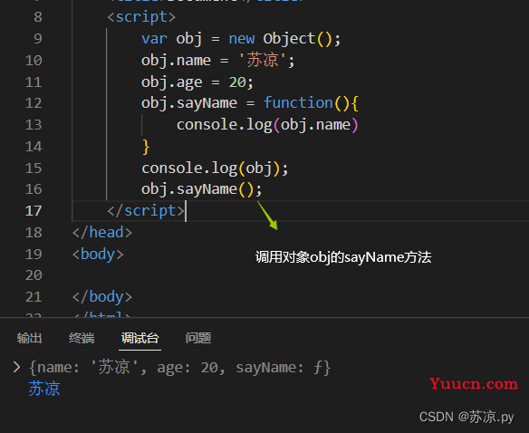Click the </head> closing tag

coord(102,233)
